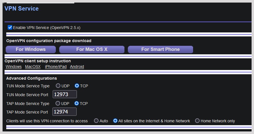Choose Auto for VPN connection access

96,121
